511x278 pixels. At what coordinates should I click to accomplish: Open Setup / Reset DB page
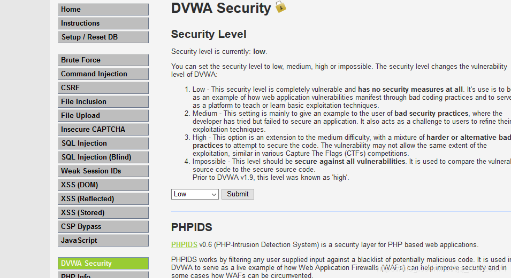click(x=103, y=37)
